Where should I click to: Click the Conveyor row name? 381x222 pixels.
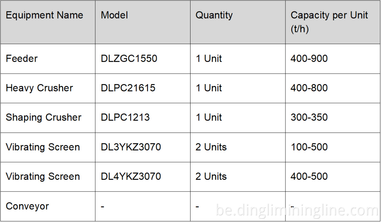[x=27, y=206]
